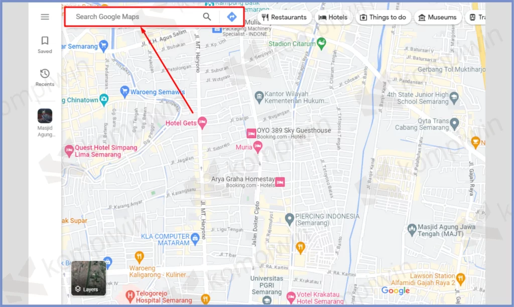Click the Stadion Citarum green marker
Viewport: 514px width, 307px height.
click(x=322, y=43)
